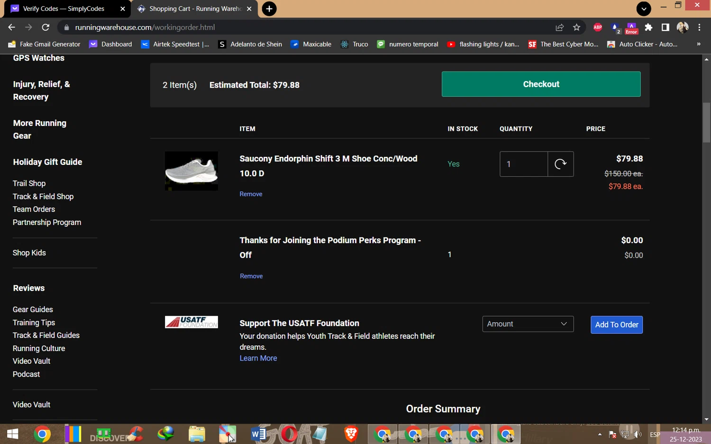Switch to the Shopping Cart - Running Warehouse tab

pyautogui.click(x=195, y=9)
